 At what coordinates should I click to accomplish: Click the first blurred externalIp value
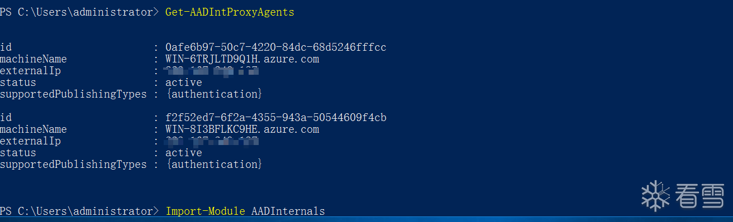[x=211, y=70]
